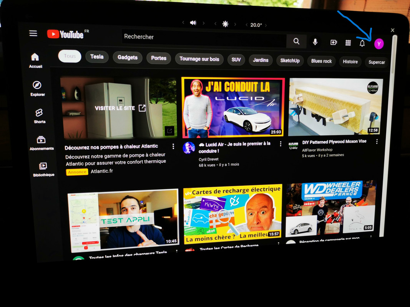This screenshot has height=307, width=410.
Task: Increase brightness with right chevron
Action: 235,24
